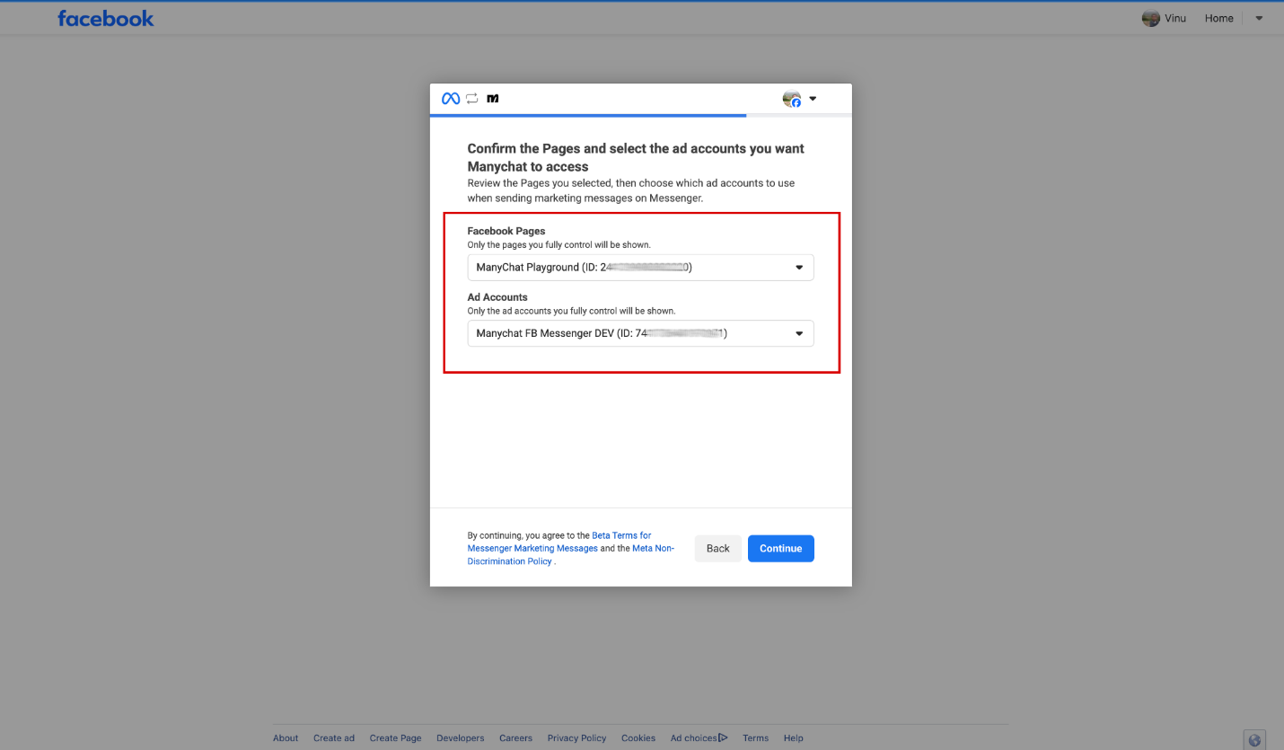Click the Ad choices arrow icon in footer
This screenshot has height=750, width=1284.
click(722, 737)
